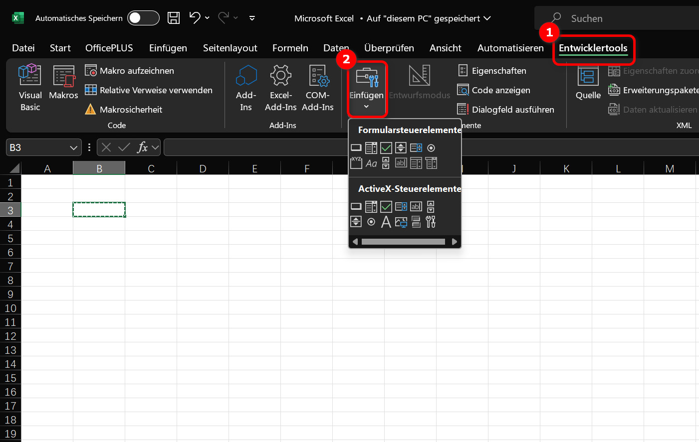Expand the save location chevron in title
Screen dimensions: 699x442
487,18
